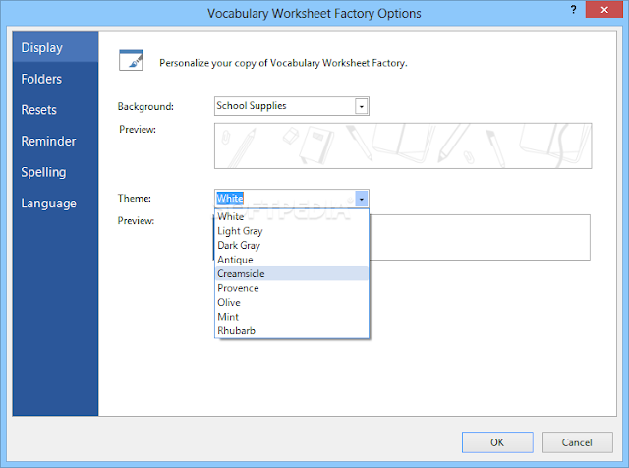Open the Language settings
This screenshot has height=468, width=629.
point(55,204)
